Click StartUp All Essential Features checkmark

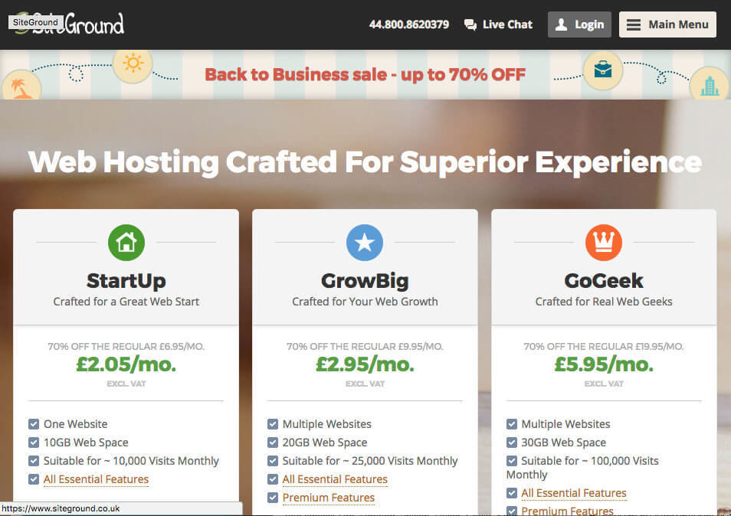pos(34,479)
